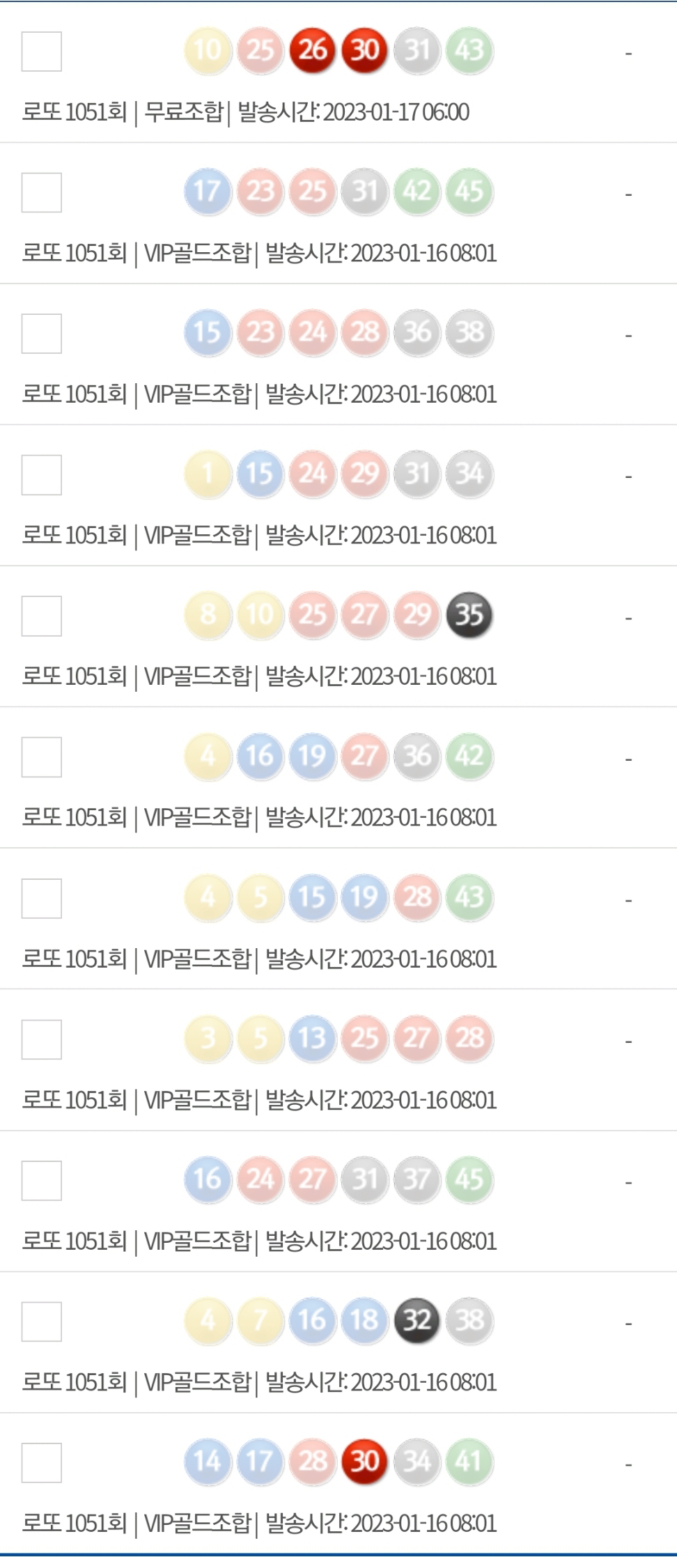Click the yellow ball number 8
Viewport: 677px width, 1557px height.
(208, 614)
